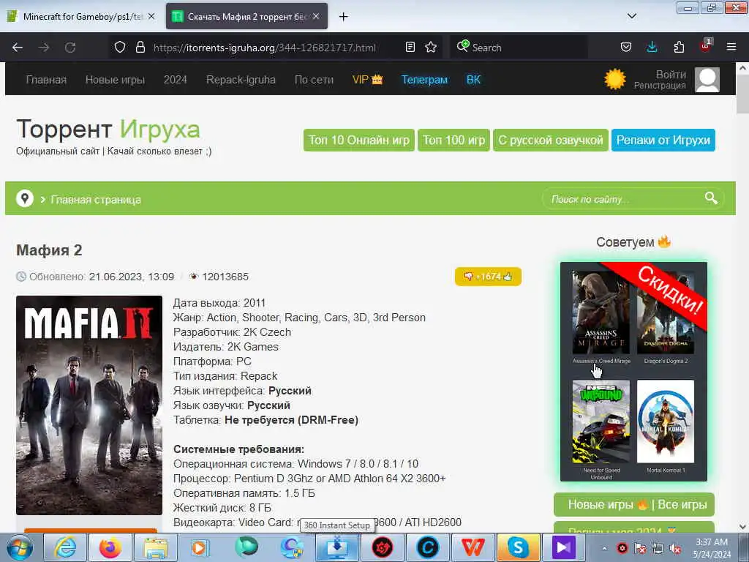Screen dimensions: 749x562
Task: Open the shield tracking protection icon
Action: click(120, 47)
